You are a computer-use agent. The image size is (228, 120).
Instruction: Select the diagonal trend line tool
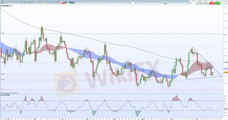pyautogui.click(x=14, y=3)
